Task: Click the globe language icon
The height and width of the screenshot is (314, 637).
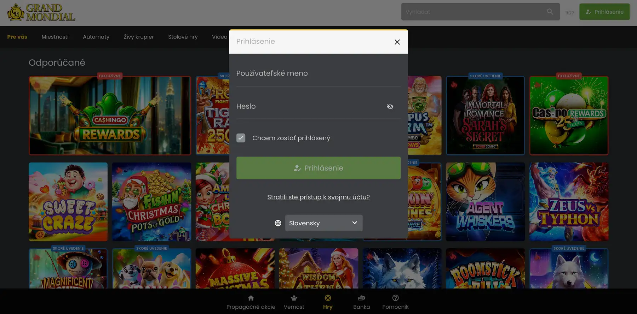Action: pyautogui.click(x=278, y=223)
